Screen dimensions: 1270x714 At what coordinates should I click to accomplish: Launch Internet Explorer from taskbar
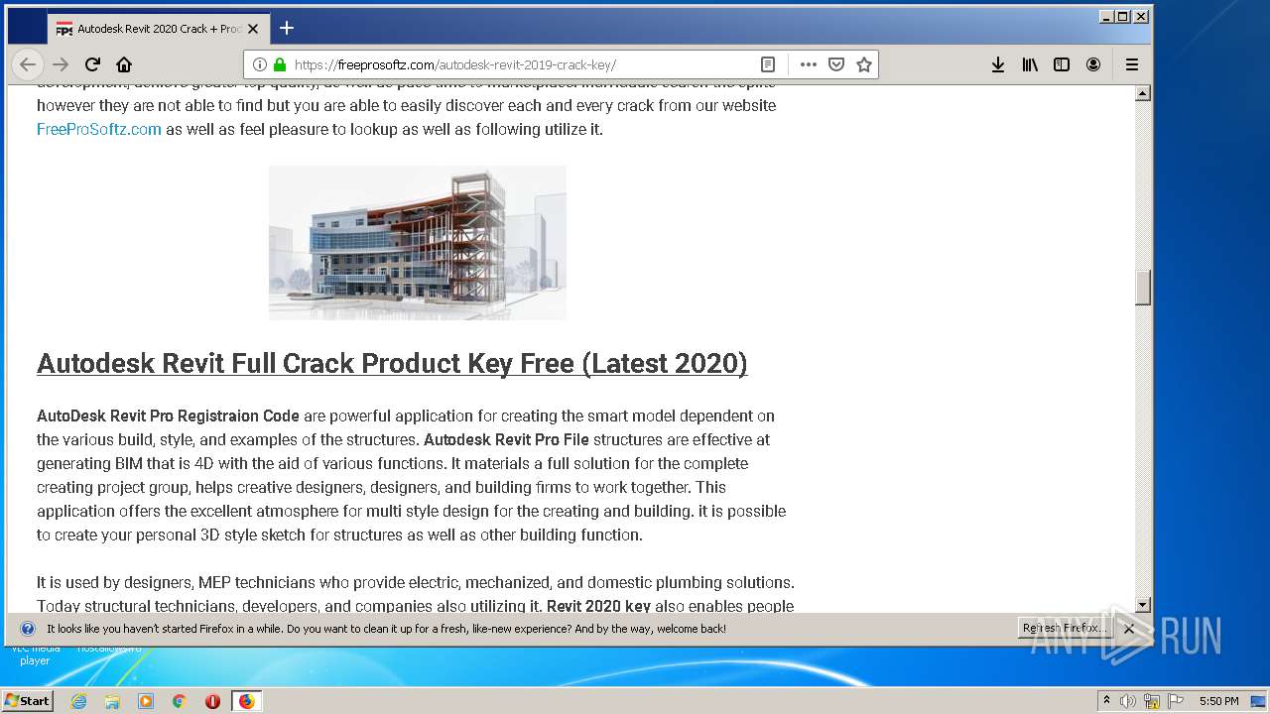(x=78, y=701)
